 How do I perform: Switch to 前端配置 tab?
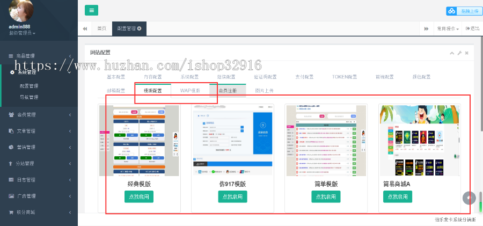point(384,77)
